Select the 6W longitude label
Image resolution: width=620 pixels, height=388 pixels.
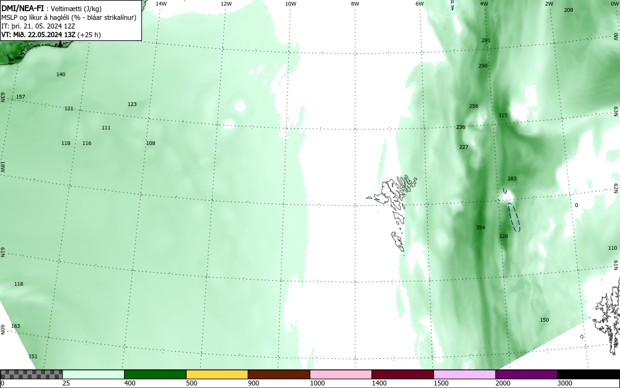[x=420, y=4]
